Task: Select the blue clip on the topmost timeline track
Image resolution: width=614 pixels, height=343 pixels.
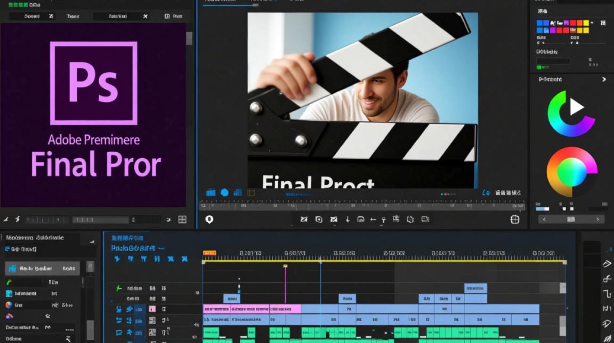Action: 476,288
